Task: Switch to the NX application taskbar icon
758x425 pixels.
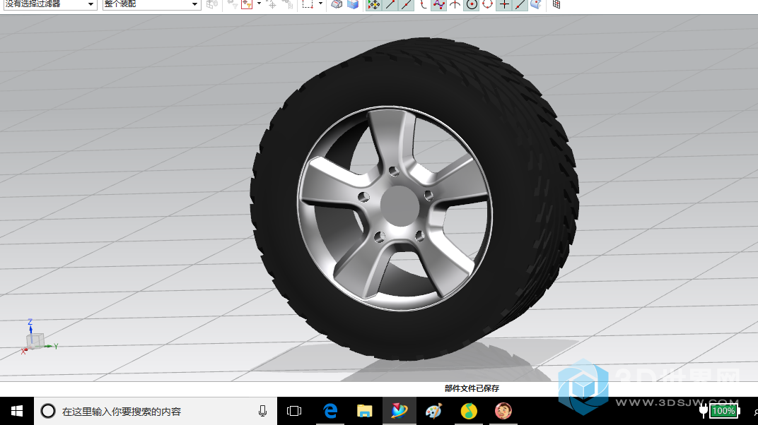Action: (x=400, y=411)
